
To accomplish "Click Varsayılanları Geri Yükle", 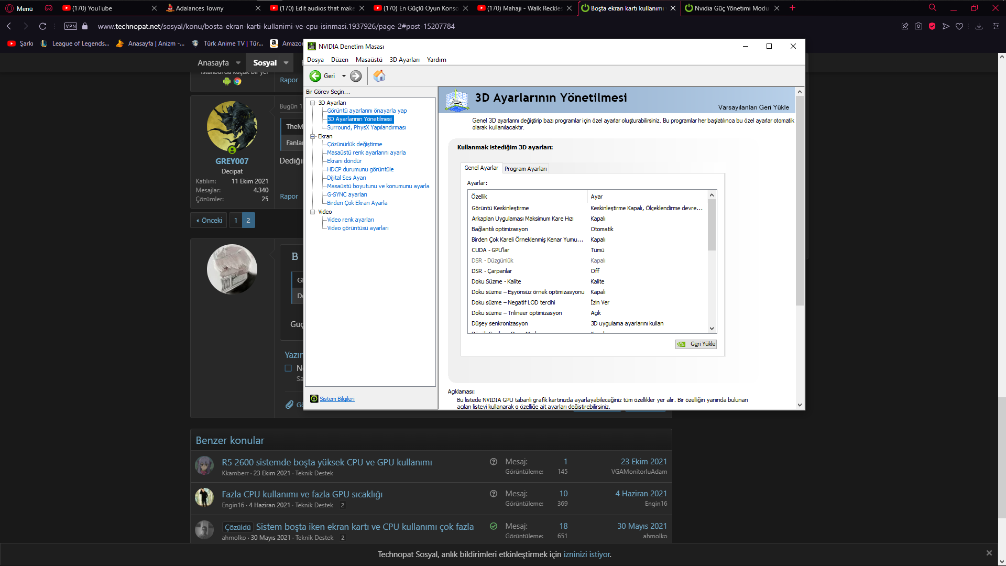I will click(753, 107).
